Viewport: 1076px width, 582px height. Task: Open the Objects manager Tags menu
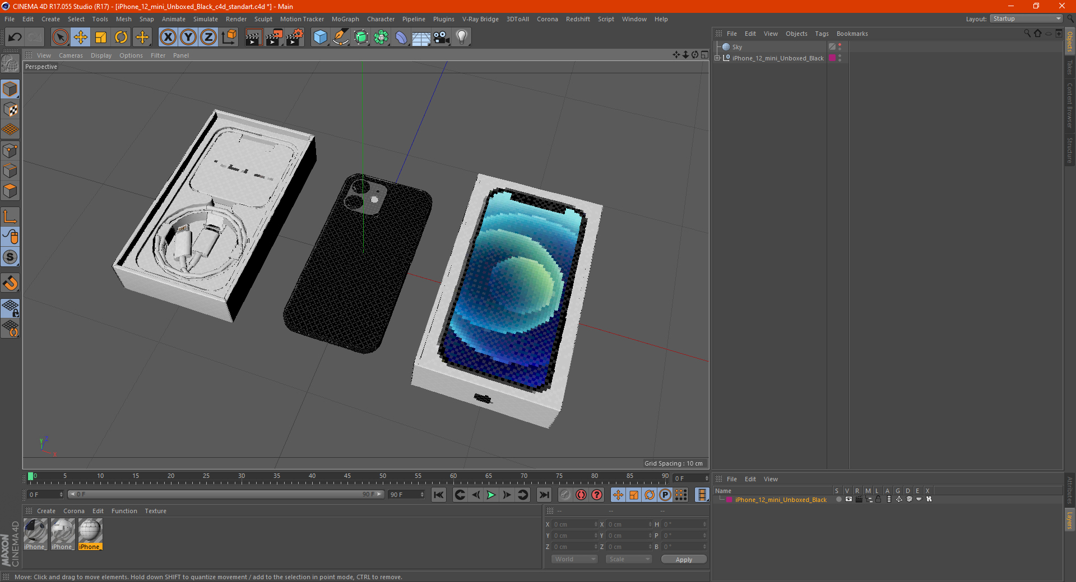coord(822,34)
